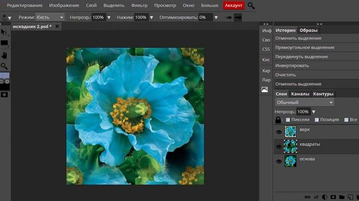The width and height of the screenshot is (359, 201).
Task: Click the swap colors icon beside D
Action: (x=2, y=82)
